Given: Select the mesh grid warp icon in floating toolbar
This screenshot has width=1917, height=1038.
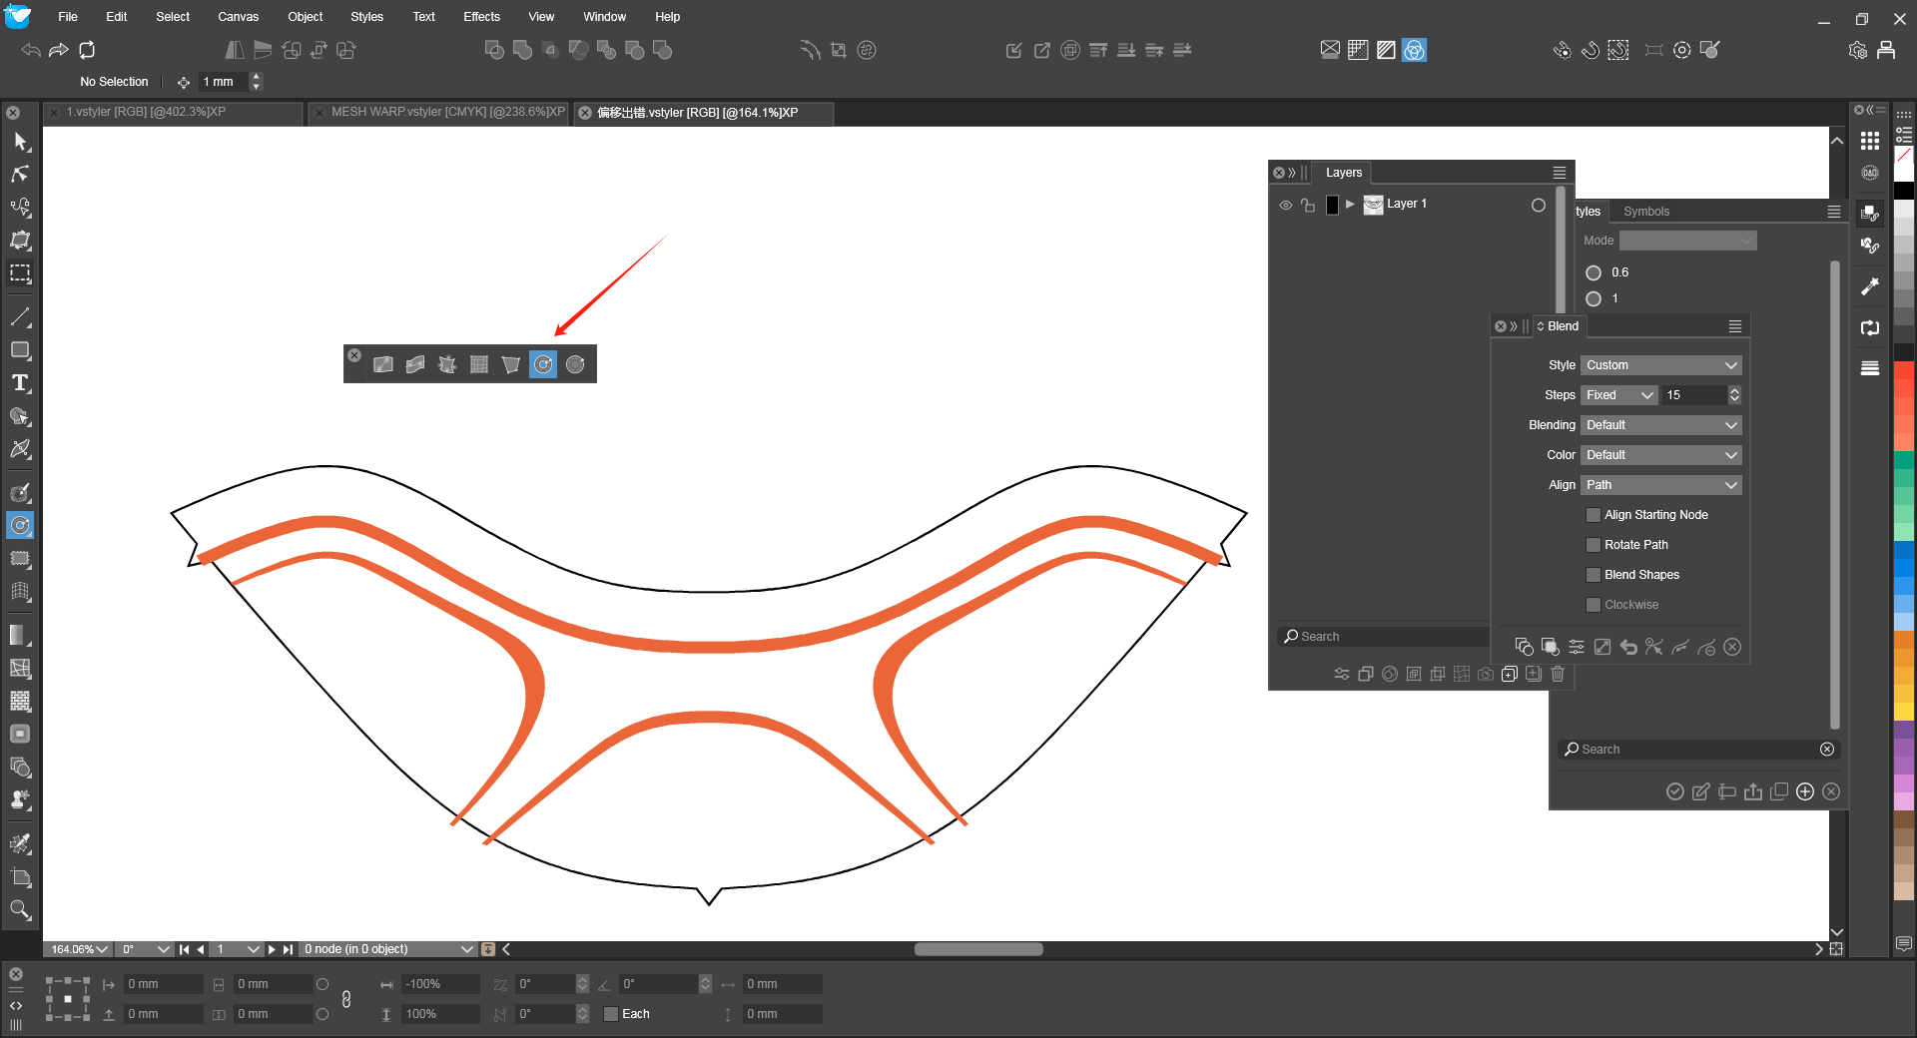Looking at the screenshot, I should (479, 364).
